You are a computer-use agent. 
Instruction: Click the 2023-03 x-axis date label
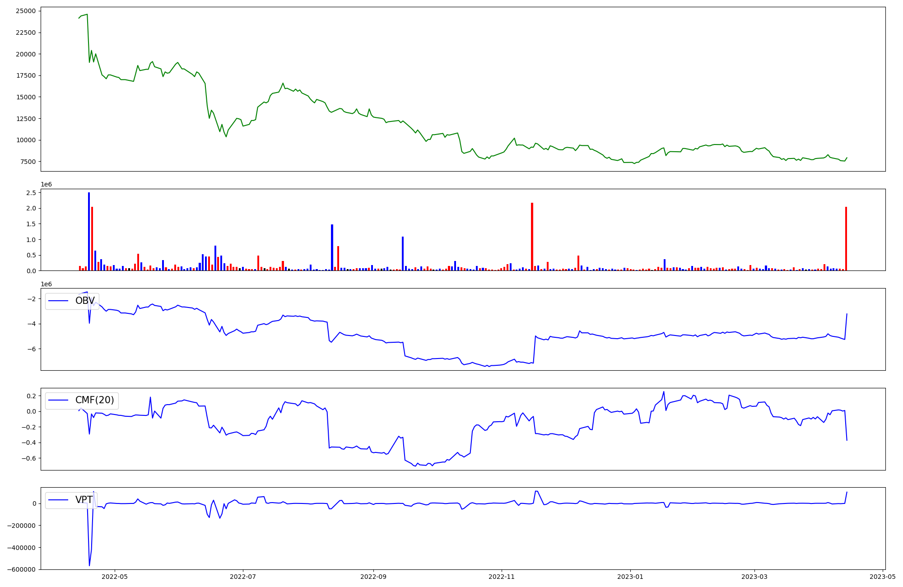[x=754, y=577]
